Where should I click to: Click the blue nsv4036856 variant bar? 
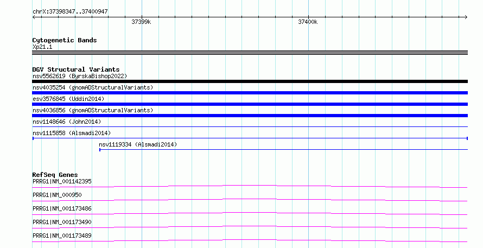[250, 116]
